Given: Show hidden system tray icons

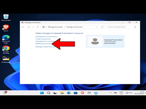Looking at the screenshot, I should (111, 93).
